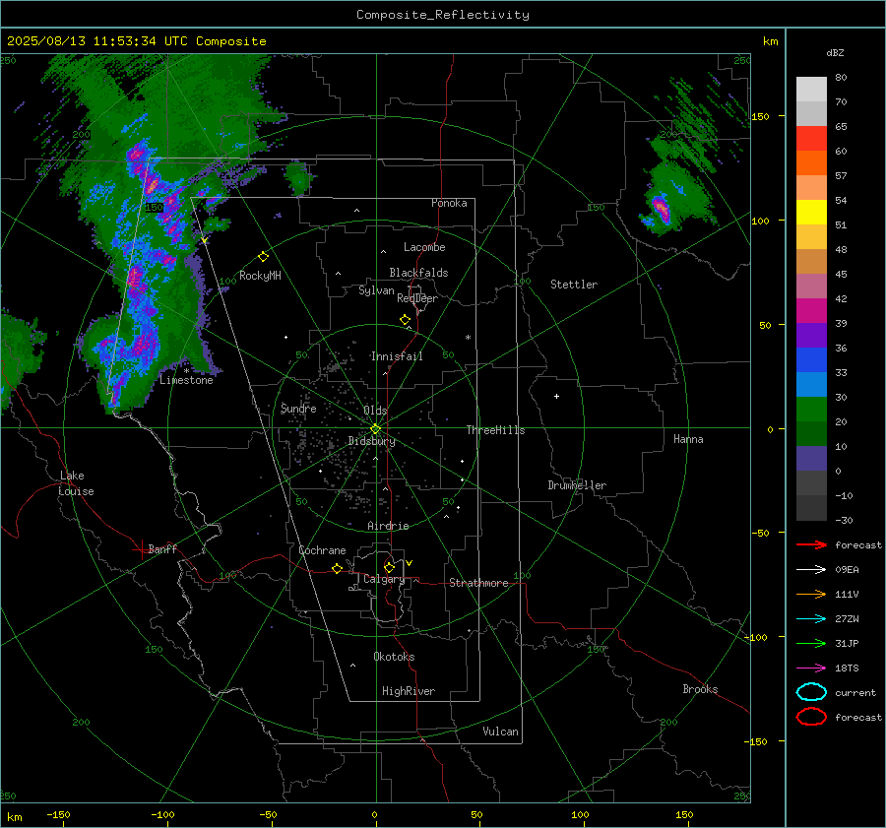Select the 'Drumheller' map label

(577, 485)
